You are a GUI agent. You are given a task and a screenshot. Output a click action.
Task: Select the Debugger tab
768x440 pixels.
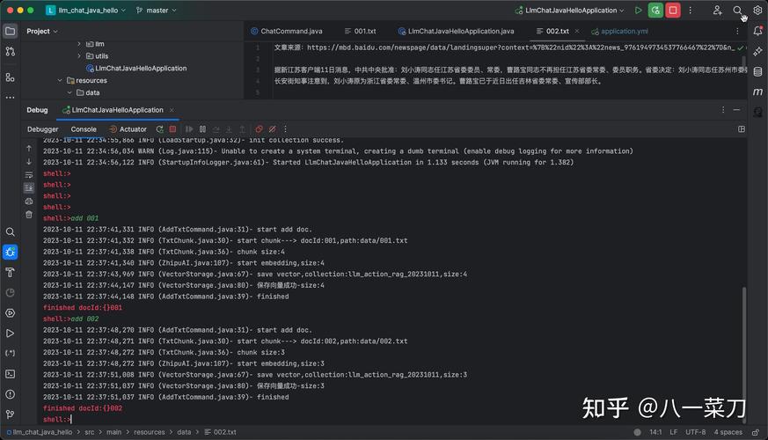pyautogui.click(x=42, y=129)
